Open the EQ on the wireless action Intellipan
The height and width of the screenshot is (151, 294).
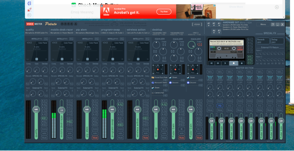(x=147, y=39)
